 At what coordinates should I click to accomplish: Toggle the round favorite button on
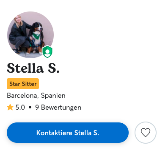pyautogui.click(x=146, y=133)
